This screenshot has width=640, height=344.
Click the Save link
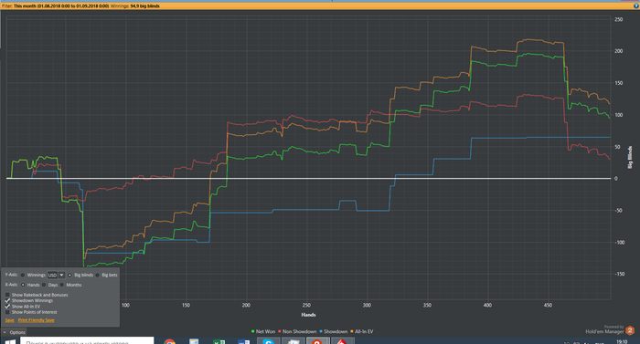coord(9,320)
